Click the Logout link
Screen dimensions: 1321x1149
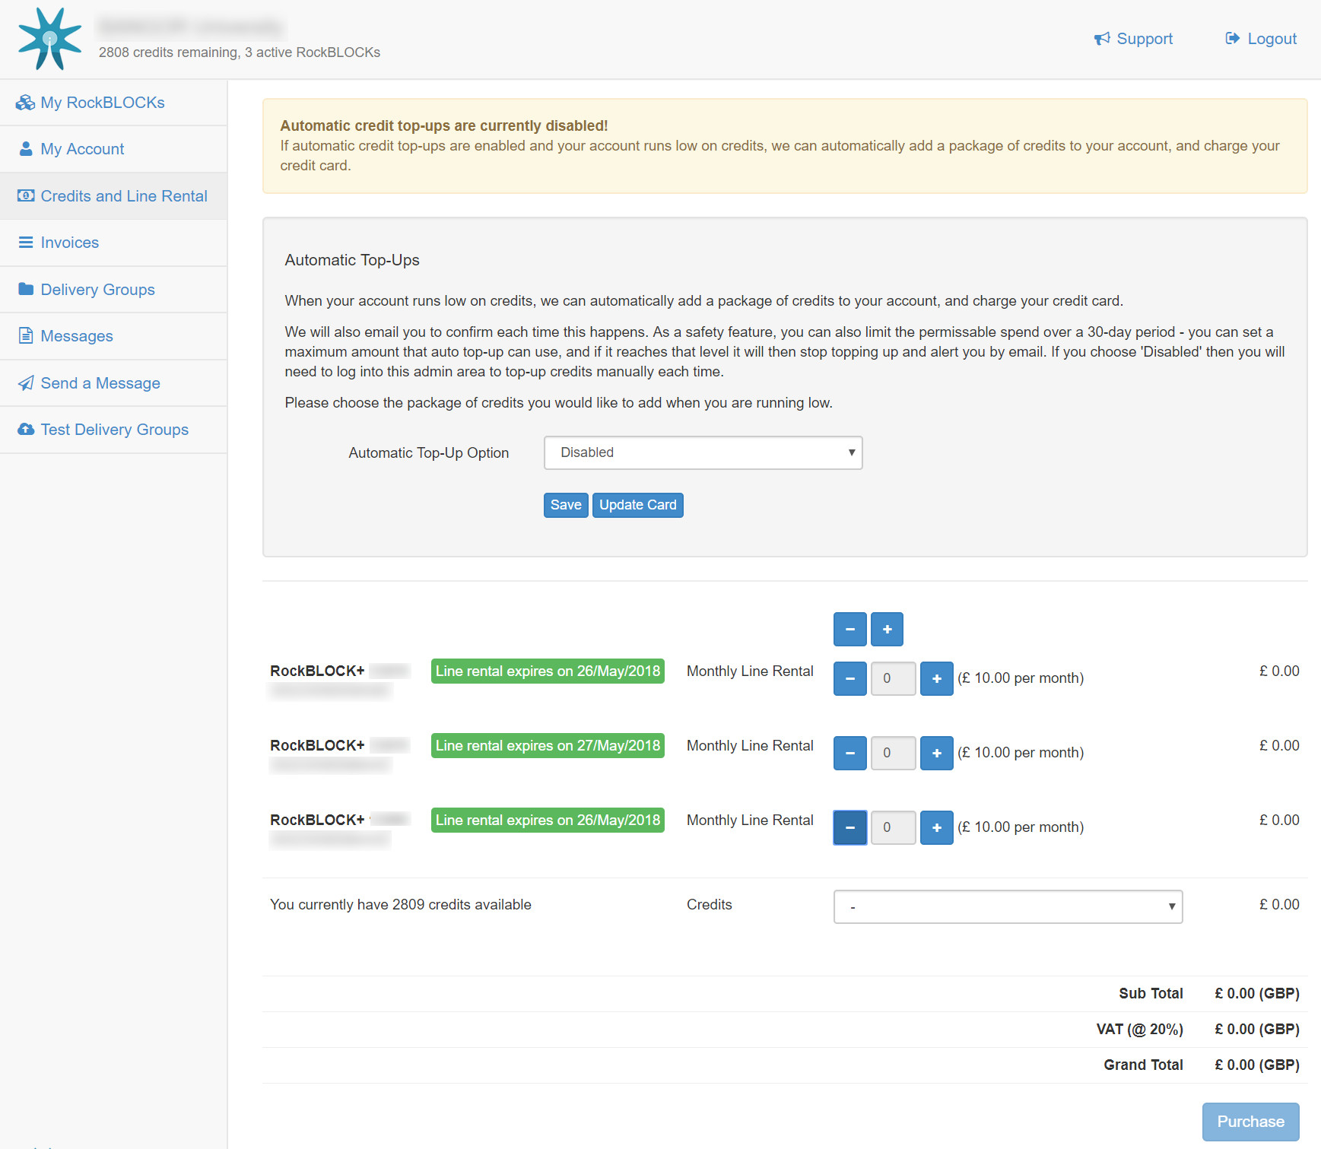[1261, 39]
